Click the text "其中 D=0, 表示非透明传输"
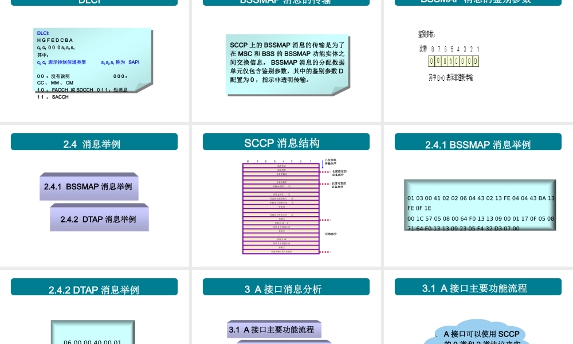The width and height of the screenshot is (573, 344). [450, 77]
